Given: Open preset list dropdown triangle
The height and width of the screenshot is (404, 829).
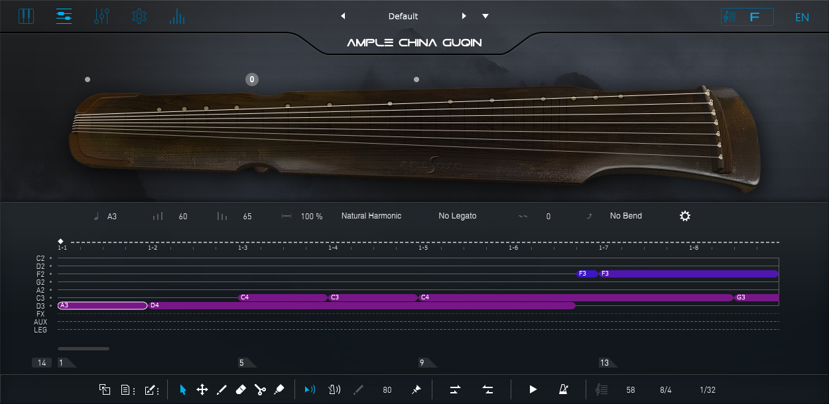Looking at the screenshot, I should click(x=485, y=16).
